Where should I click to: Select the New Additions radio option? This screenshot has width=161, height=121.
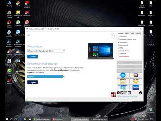point(124,56)
